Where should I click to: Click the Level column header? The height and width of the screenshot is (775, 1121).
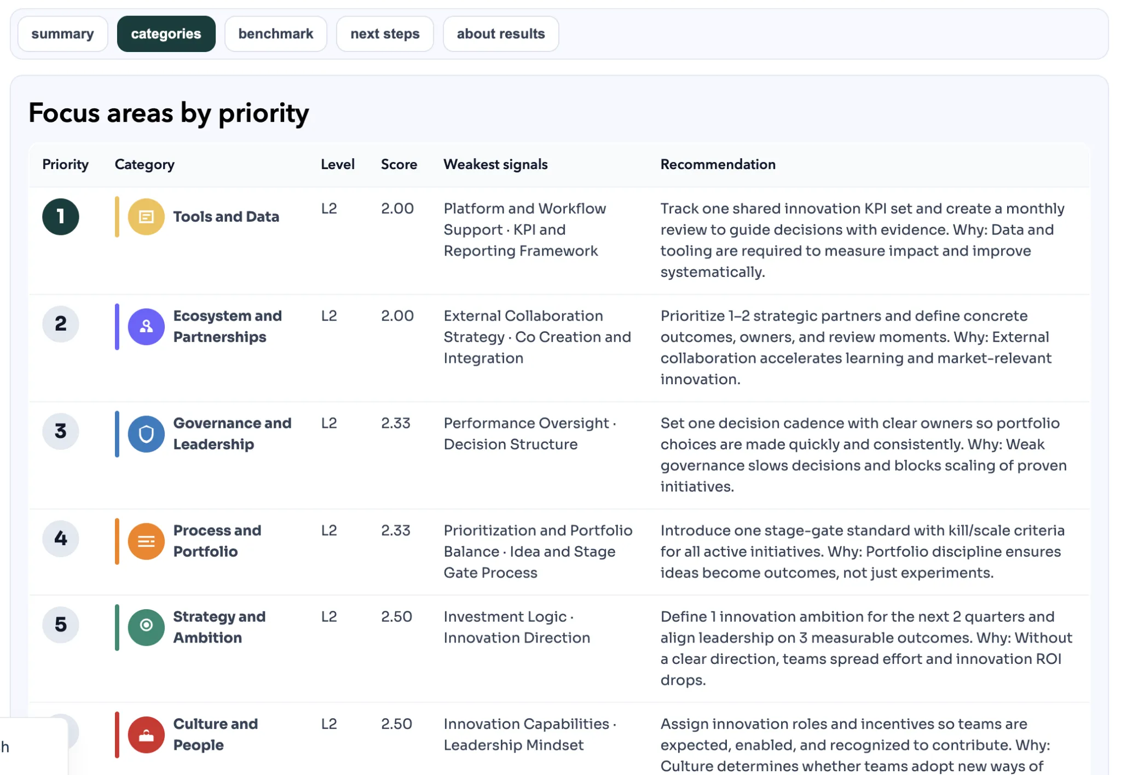[x=338, y=164]
